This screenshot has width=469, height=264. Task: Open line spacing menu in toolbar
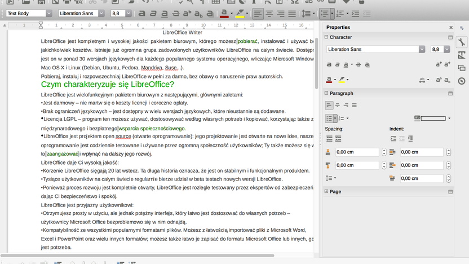(x=308, y=14)
